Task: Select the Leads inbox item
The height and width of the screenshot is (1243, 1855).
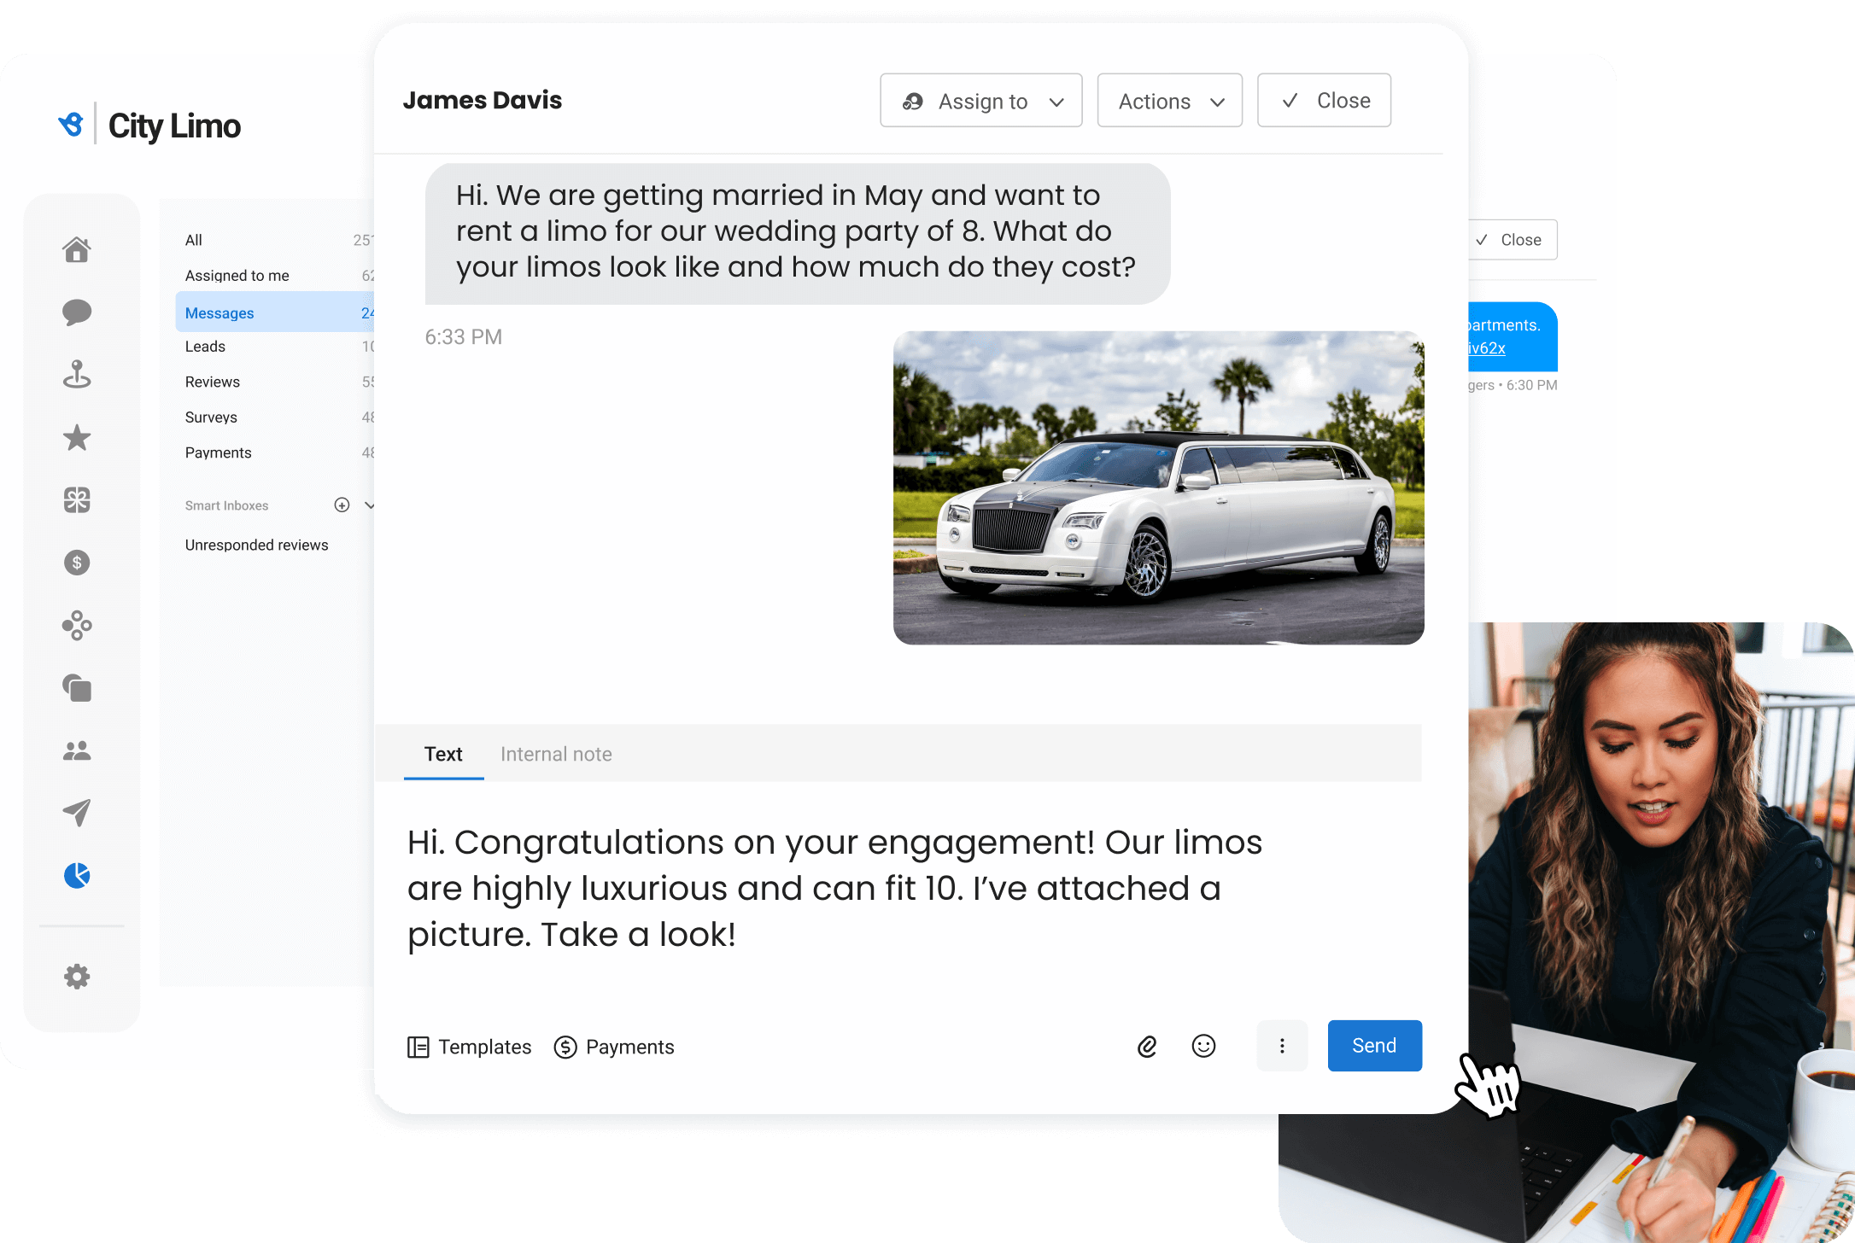Action: coord(206,347)
